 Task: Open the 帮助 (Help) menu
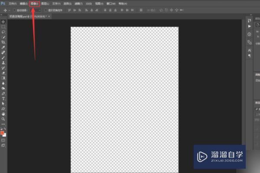coord(123,3)
